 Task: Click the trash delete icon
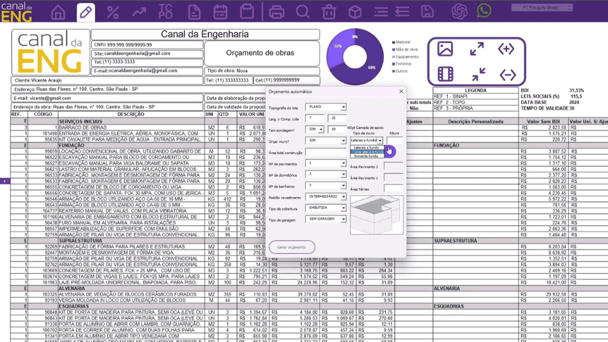click(x=329, y=12)
